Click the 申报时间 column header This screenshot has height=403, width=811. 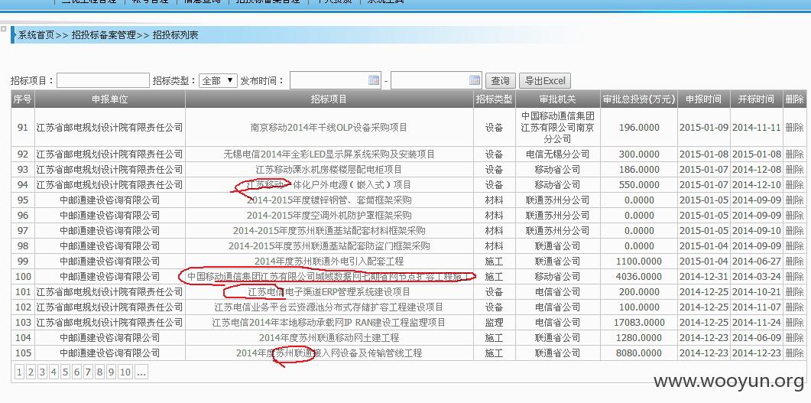coord(704,99)
